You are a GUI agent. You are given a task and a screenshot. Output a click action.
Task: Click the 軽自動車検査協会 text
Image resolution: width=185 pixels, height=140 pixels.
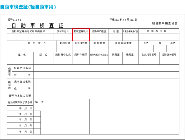click(165, 23)
